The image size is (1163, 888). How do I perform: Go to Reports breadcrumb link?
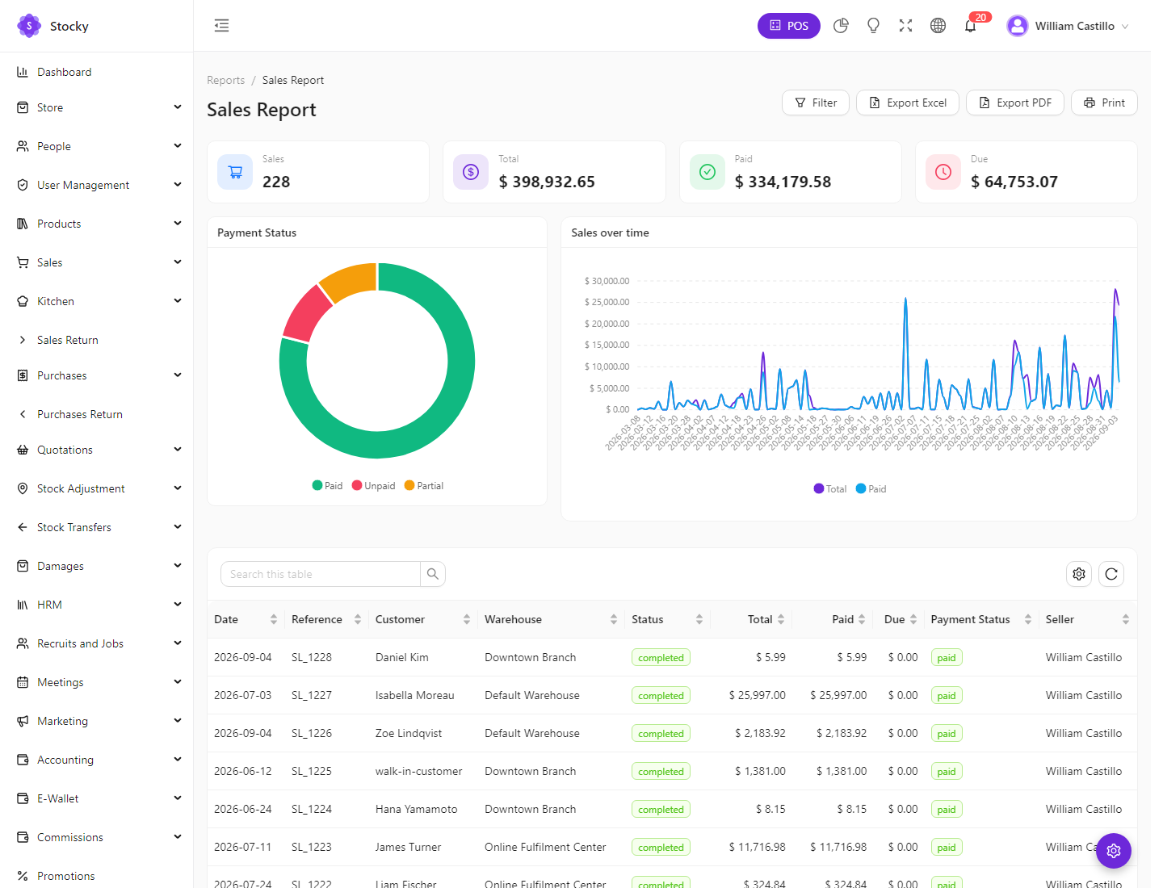point(225,80)
